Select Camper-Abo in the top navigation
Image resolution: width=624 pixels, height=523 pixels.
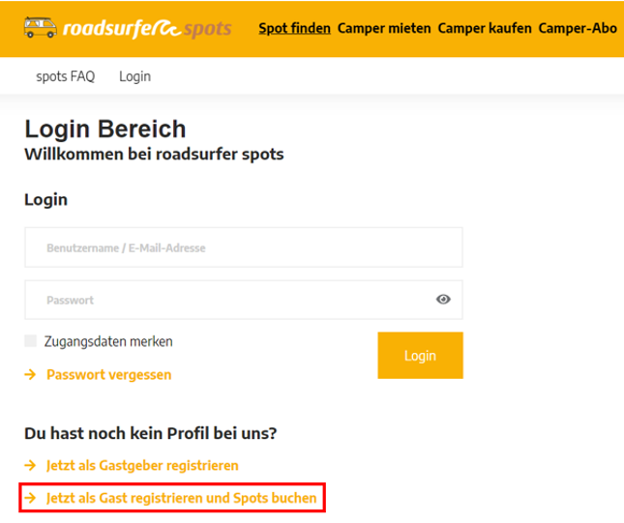578,28
